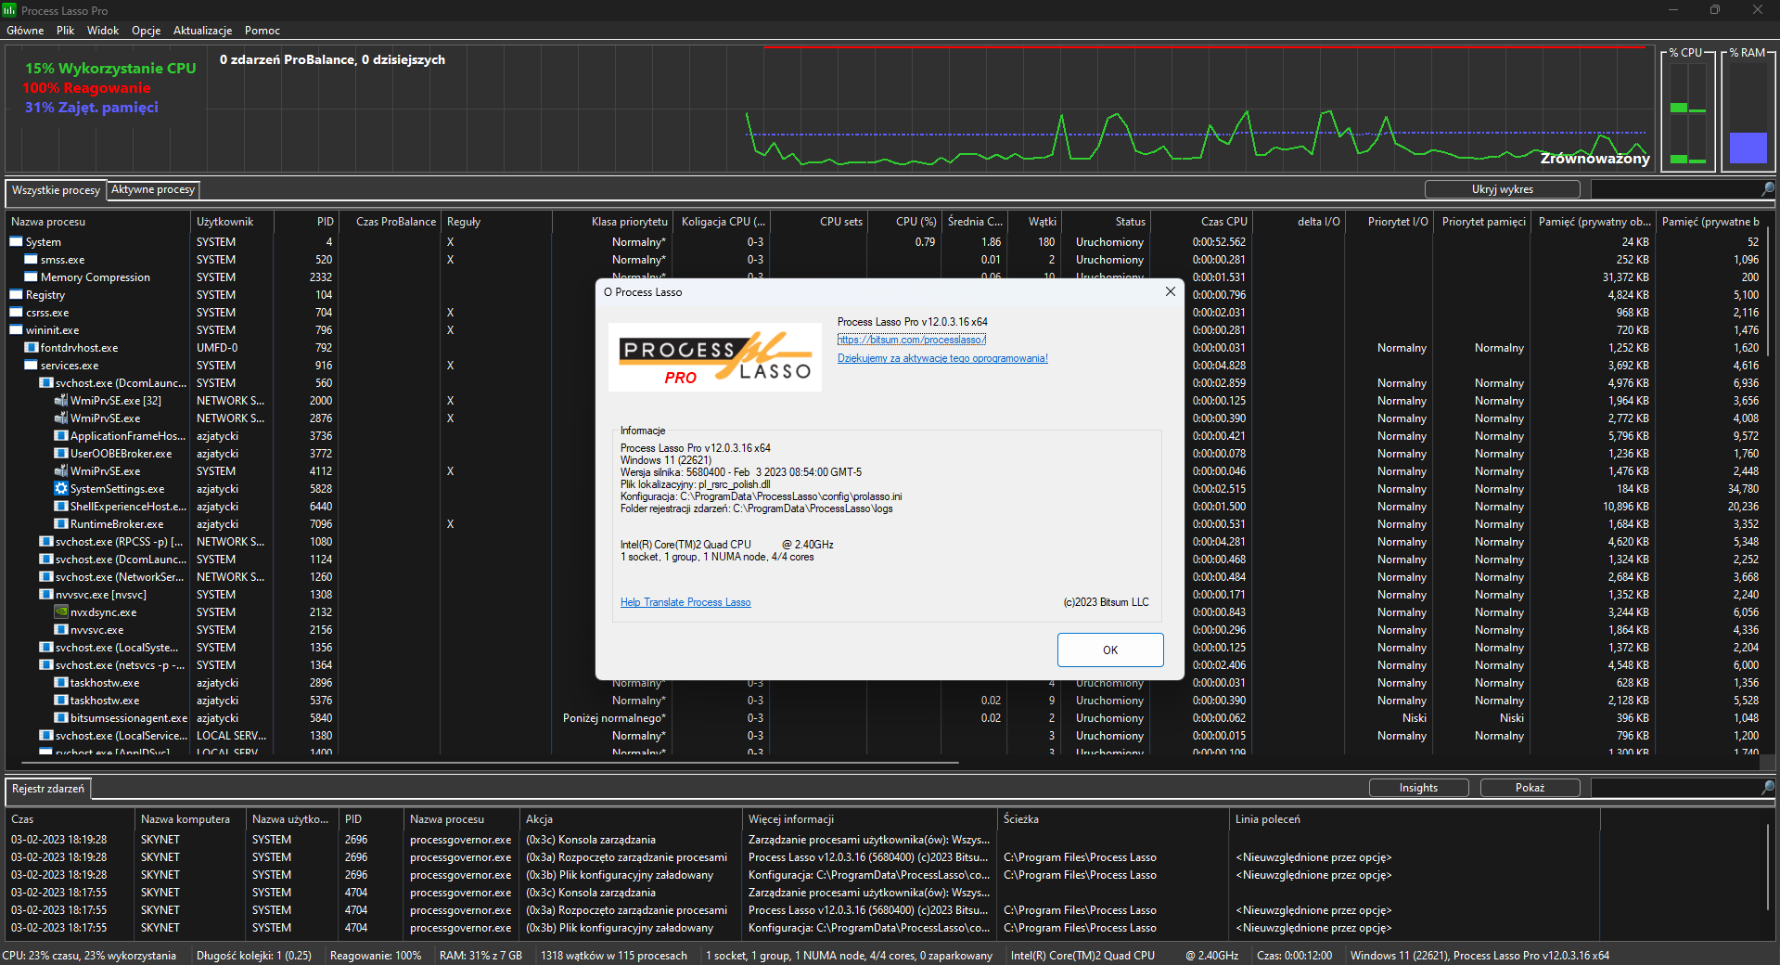
Task: Open the Pomoc menu
Action: (263, 31)
